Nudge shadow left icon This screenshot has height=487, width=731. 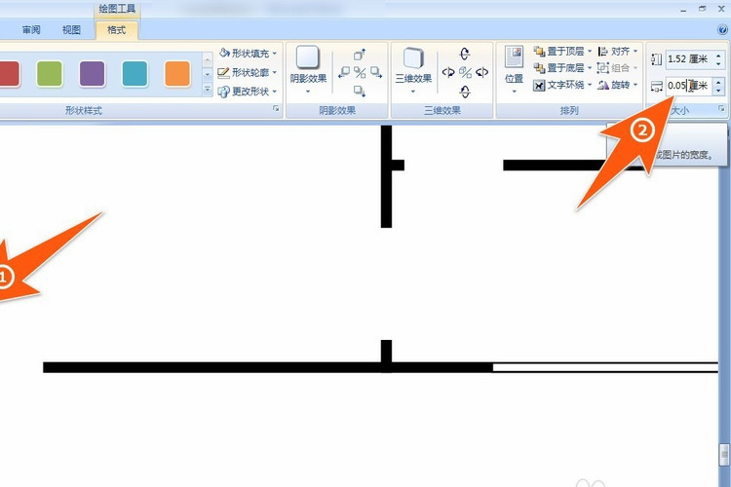(x=344, y=72)
